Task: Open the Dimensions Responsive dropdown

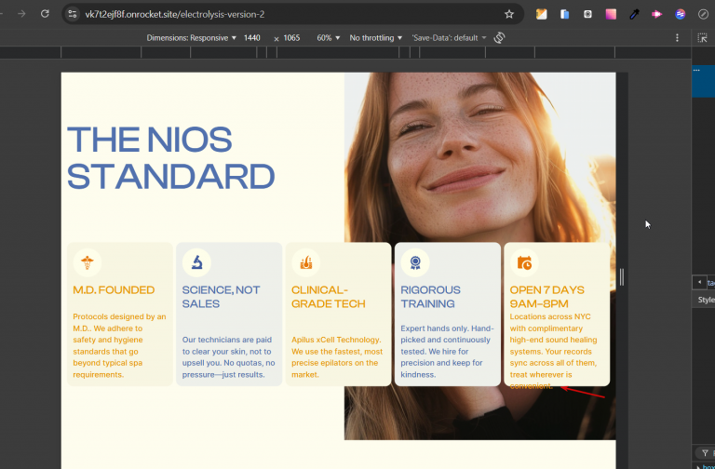Action: (x=192, y=38)
